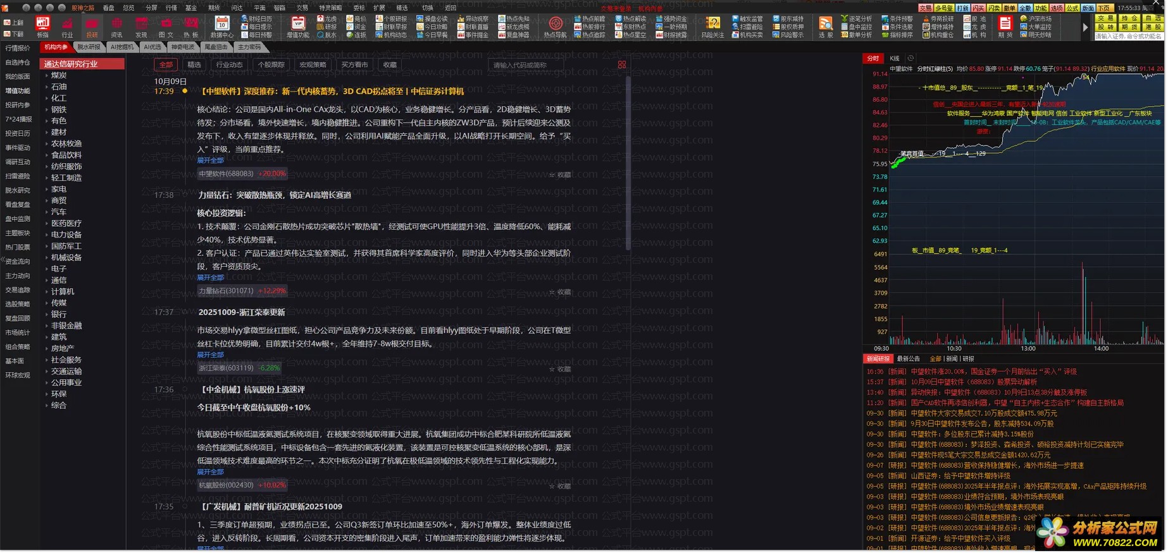Favorite the 浙江荣泰 article with 收藏

tap(560, 369)
